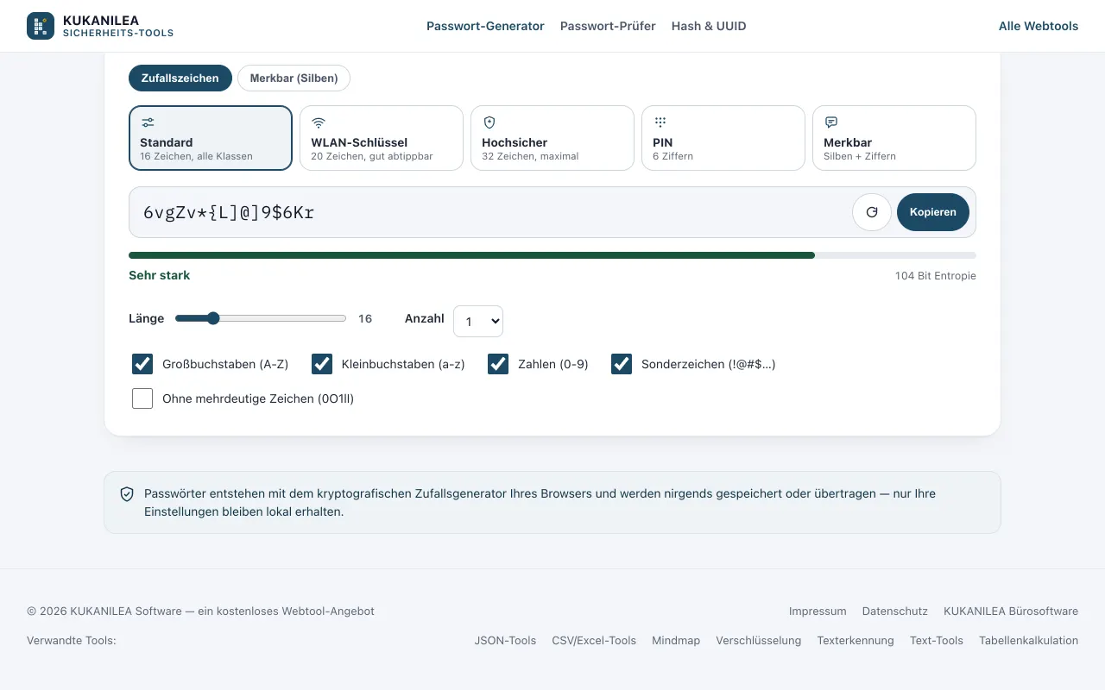The image size is (1105, 690).
Task: Toggle Kleinbuchstaben (a-z) checkbox
Action: 322,364
